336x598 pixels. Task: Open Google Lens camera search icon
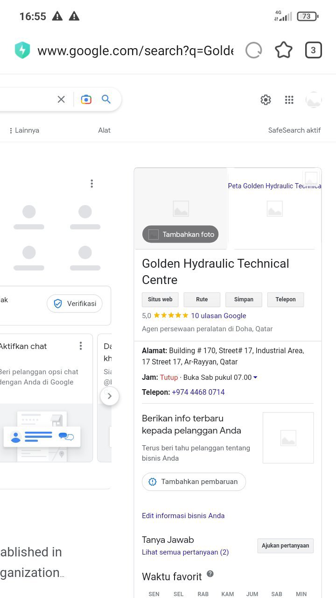(x=86, y=99)
